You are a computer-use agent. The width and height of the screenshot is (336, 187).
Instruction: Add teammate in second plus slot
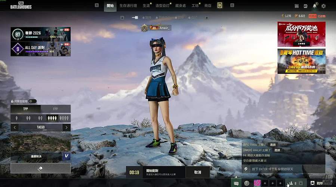click(x=272, y=183)
